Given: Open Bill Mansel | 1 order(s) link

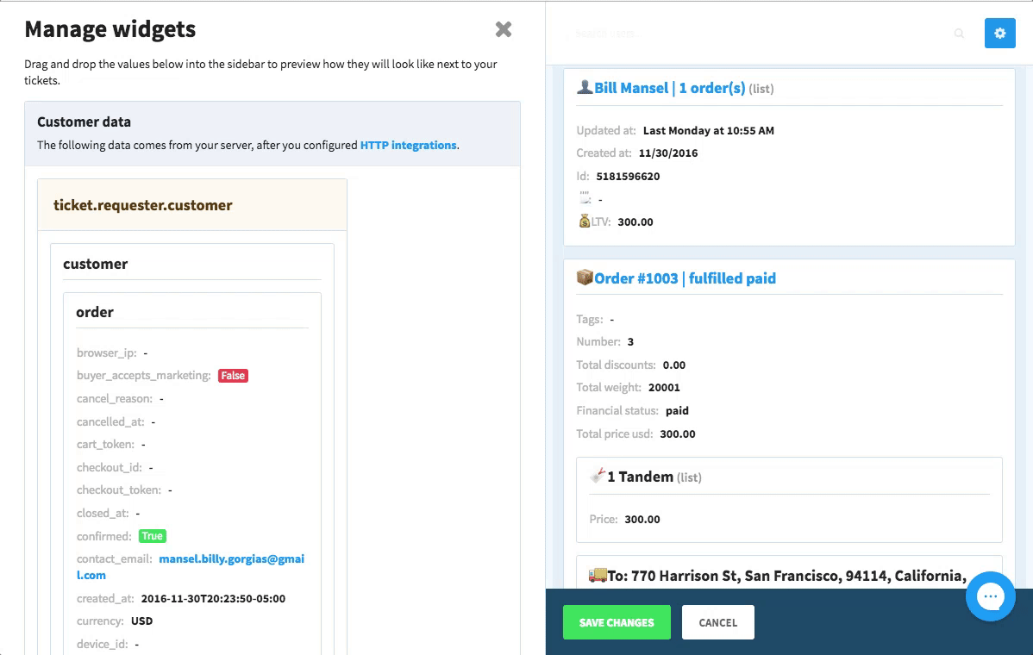Looking at the screenshot, I should click(669, 88).
